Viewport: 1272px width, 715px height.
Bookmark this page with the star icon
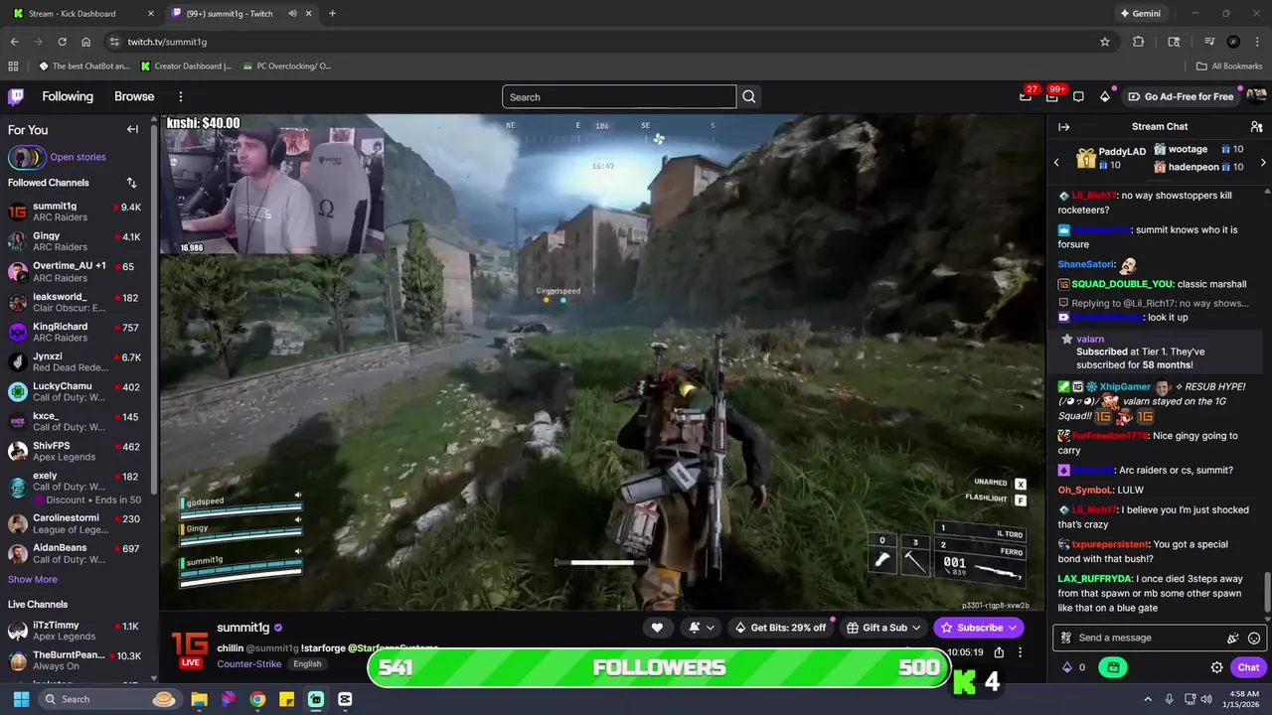point(1104,42)
